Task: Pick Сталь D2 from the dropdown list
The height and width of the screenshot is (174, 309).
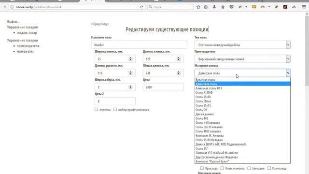Action: [242, 110]
